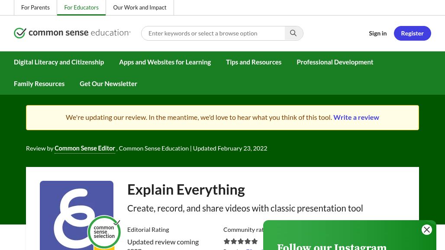This screenshot has height=250, width=445.
Task: Click the Follow our Instagram banner
Action: coord(332,245)
